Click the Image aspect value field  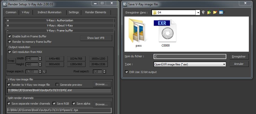tap(32, 72)
